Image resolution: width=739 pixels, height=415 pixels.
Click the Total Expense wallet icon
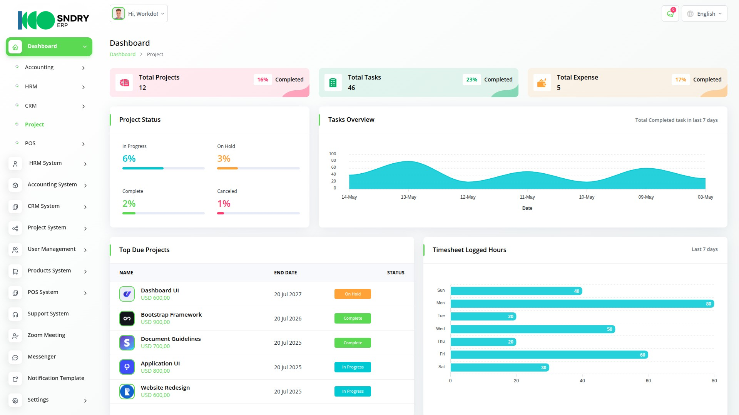pos(542,82)
